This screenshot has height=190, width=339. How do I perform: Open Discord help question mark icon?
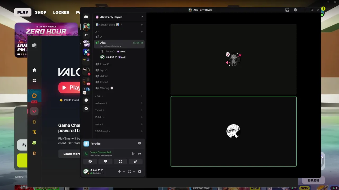point(295,10)
